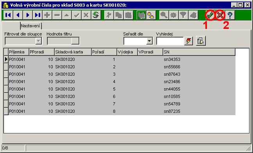Click the previous record arrow

(18, 15)
